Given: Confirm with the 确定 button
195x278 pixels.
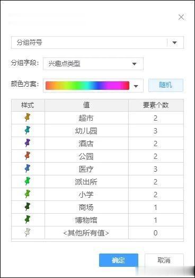Looking at the screenshot, I should pyautogui.click(x=119, y=260).
